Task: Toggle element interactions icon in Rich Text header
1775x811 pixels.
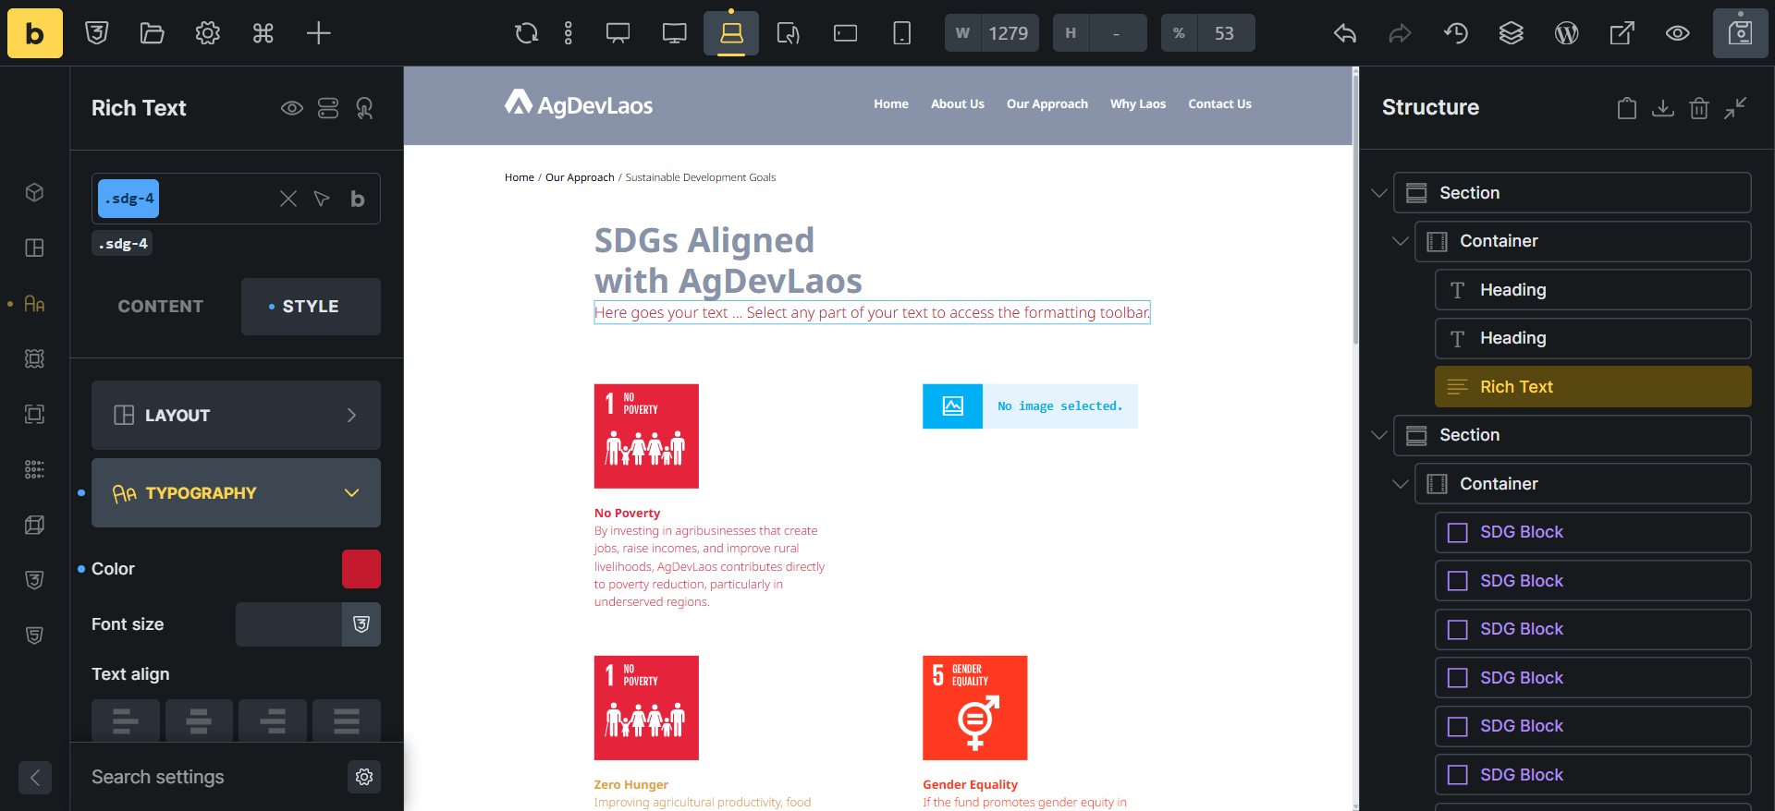Action: [365, 108]
